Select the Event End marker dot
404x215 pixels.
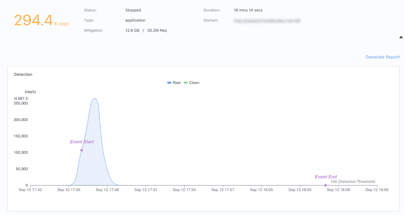pyautogui.click(x=326, y=185)
